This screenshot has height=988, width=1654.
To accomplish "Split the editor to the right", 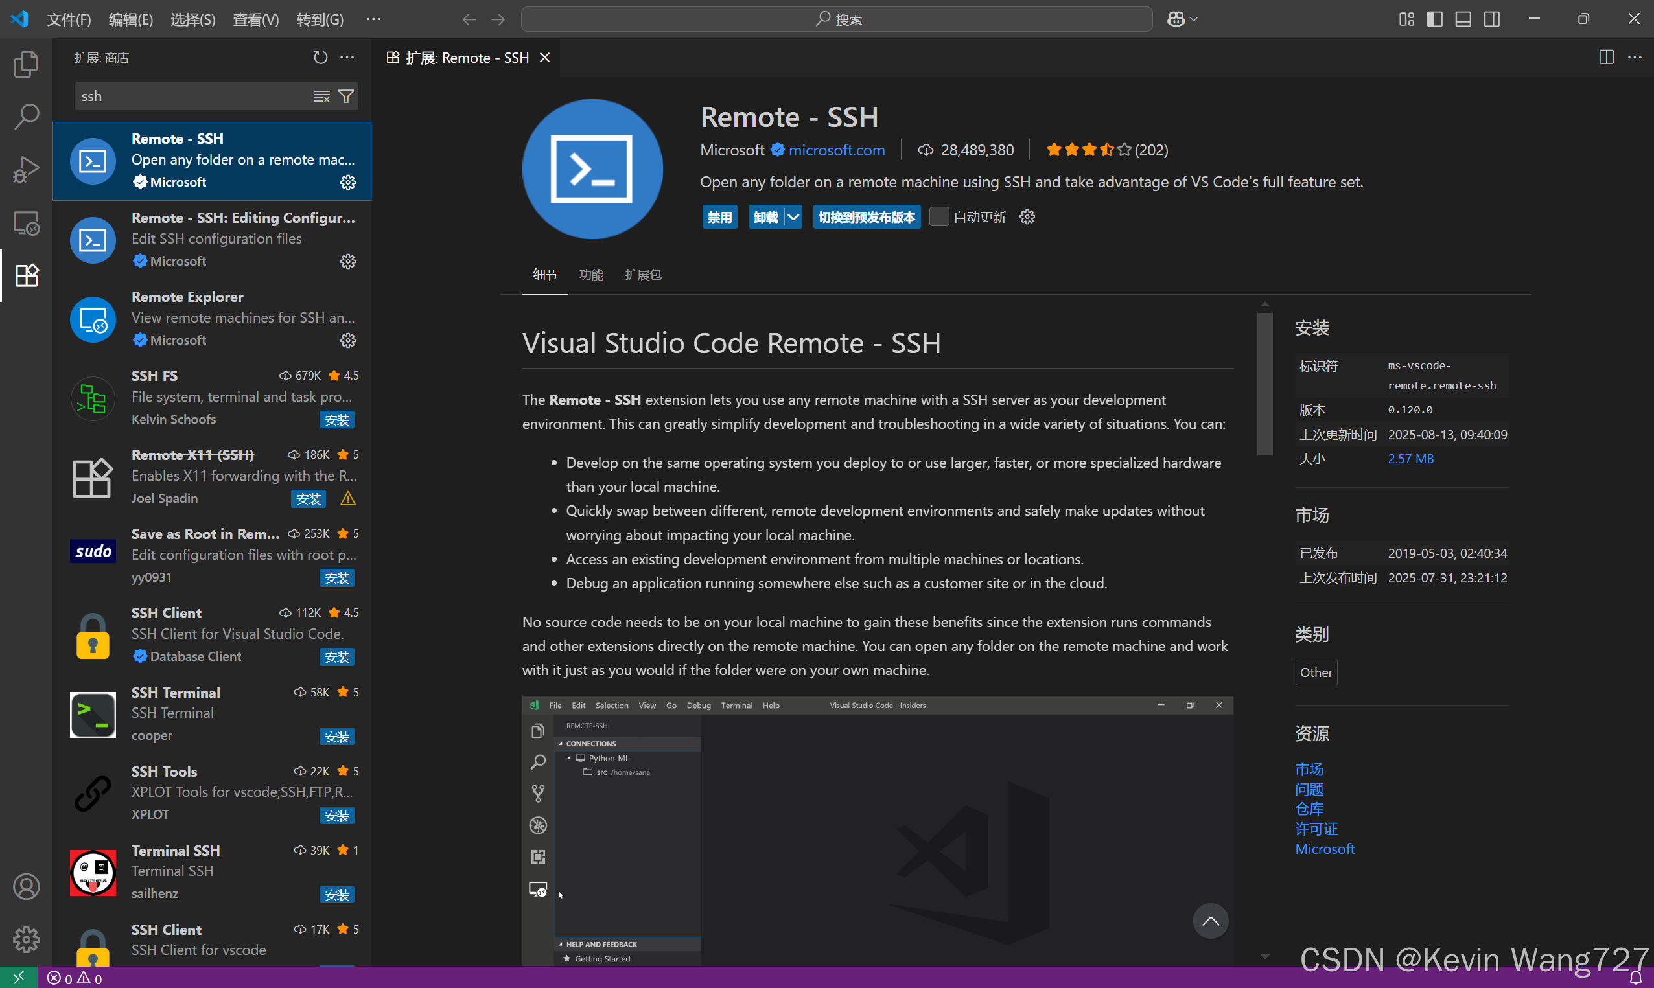I will 1606,58.
